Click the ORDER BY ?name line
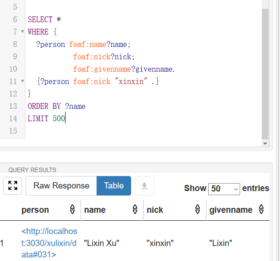 (x=57, y=106)
